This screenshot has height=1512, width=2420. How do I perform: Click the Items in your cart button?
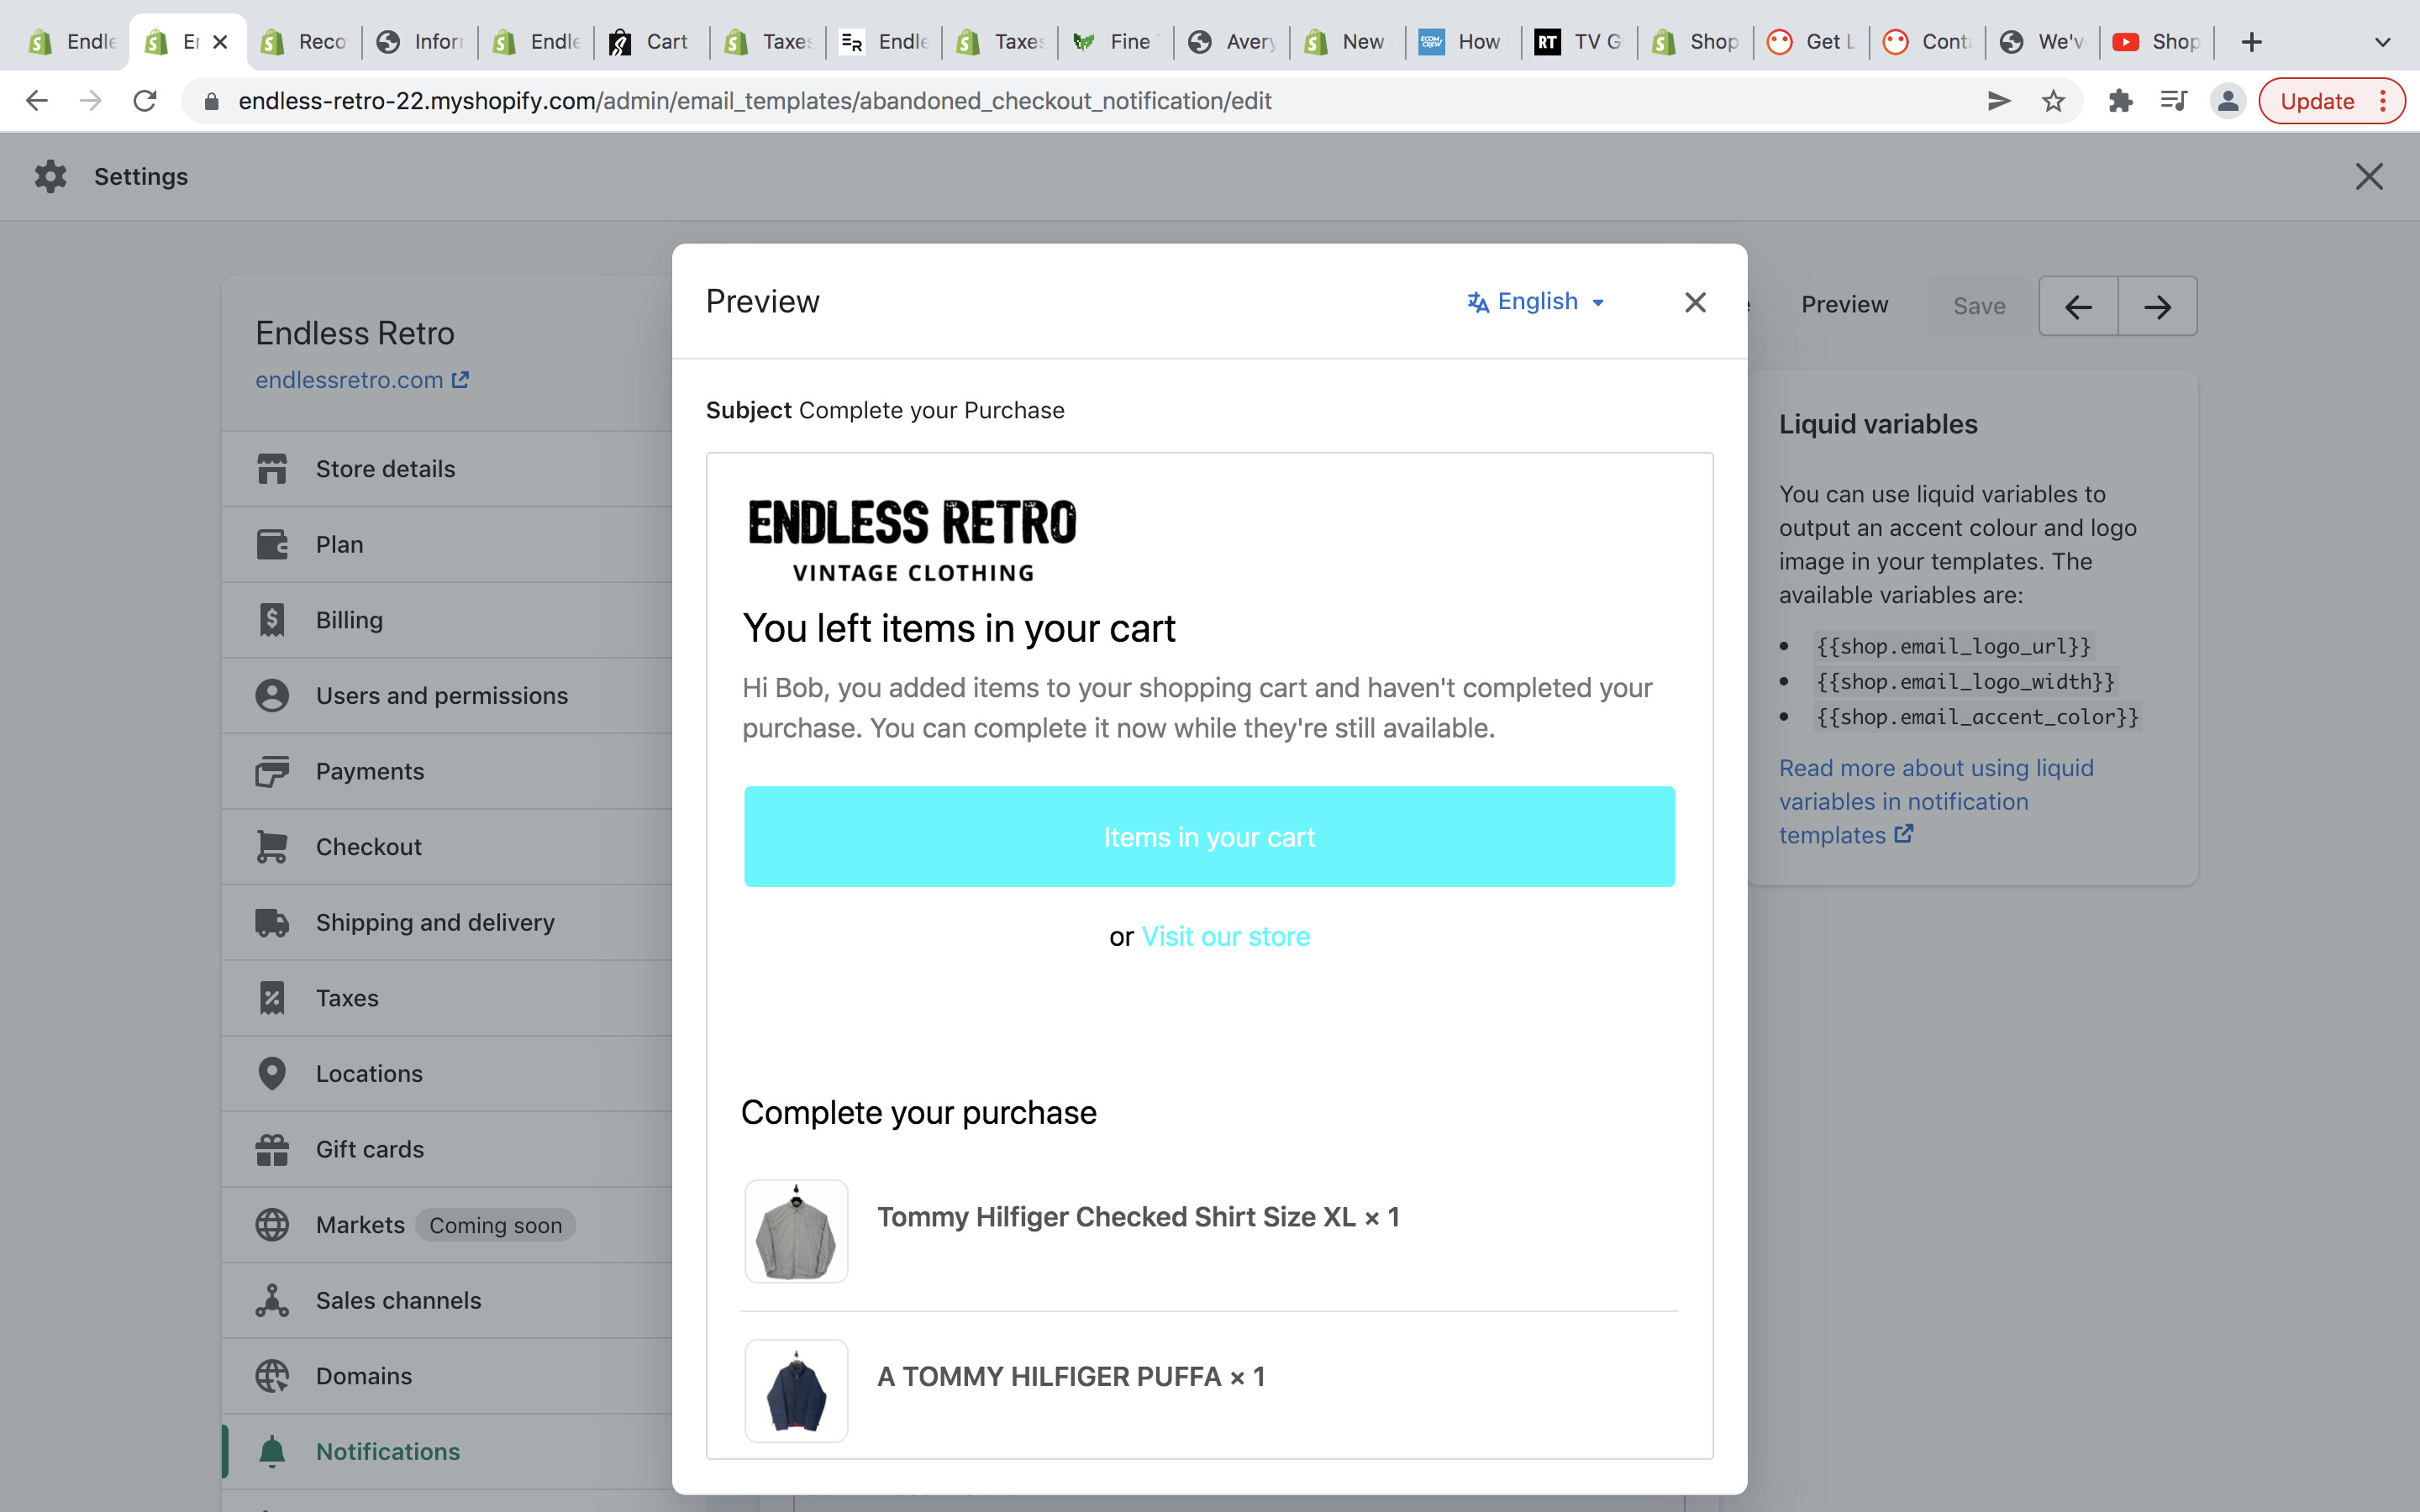click(1209, 837)
